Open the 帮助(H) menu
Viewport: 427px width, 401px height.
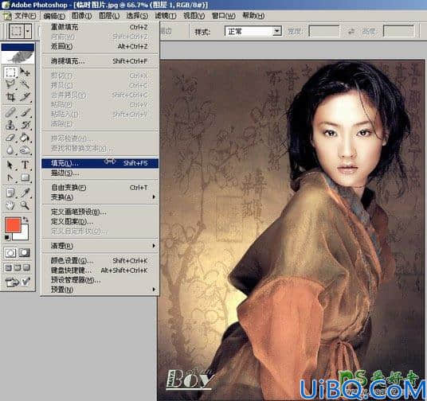(x=253, y=16)
